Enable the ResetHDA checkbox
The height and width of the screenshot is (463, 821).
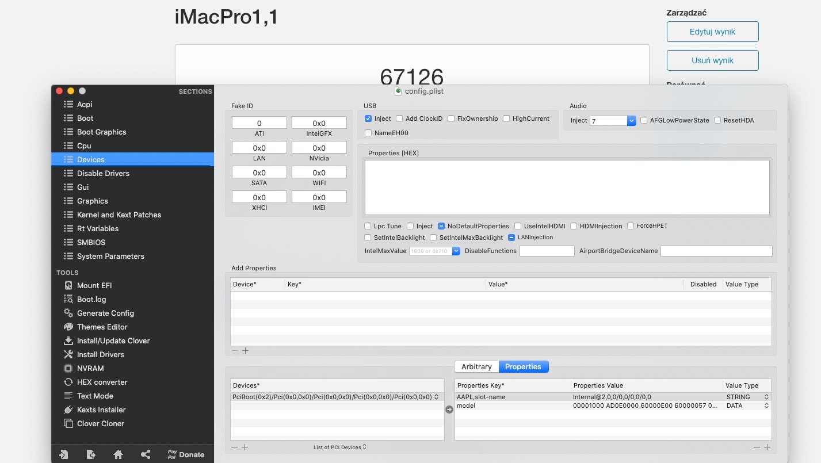pyautogui.click(x=717, y=120)
